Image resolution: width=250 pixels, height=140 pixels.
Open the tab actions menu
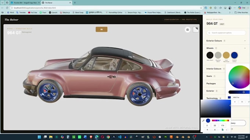(3, 3)
